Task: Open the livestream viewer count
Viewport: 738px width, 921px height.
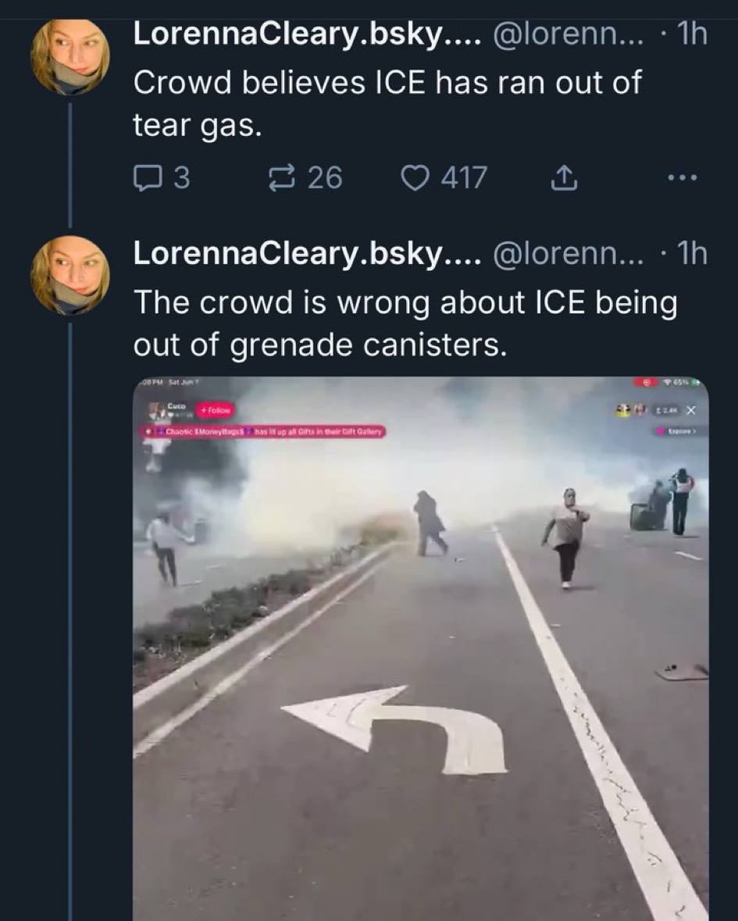Action: click(x=666, y=410)
